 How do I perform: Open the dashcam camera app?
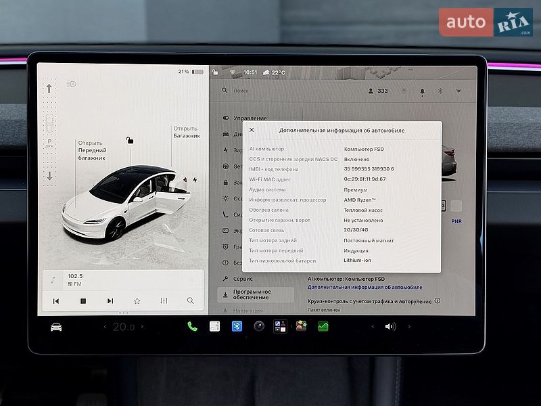259,326
